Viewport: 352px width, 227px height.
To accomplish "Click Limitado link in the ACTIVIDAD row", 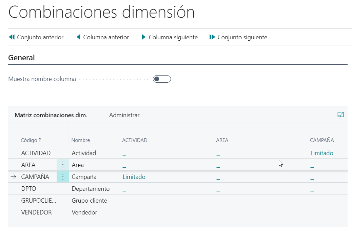I will tap(321, 153).
